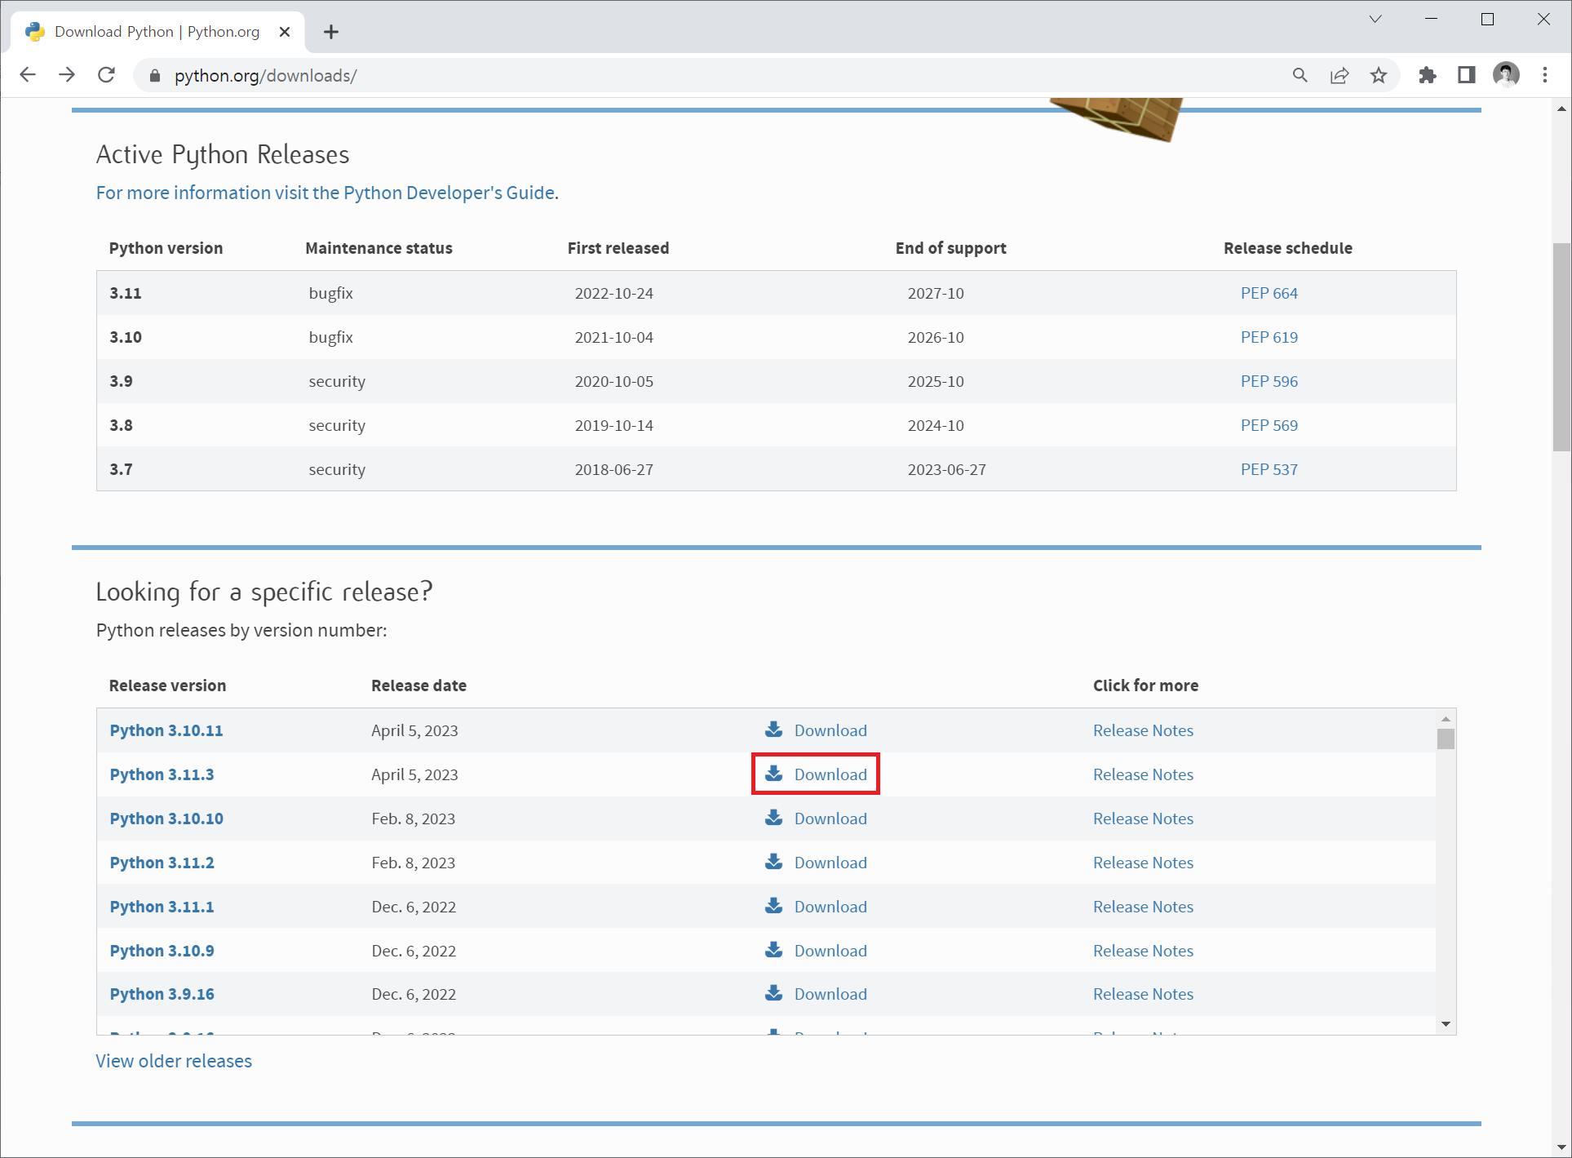Screen dimensions: 1572x1158
Task: Click the 2018-06-27 first released cell
Action: pos(613,469)
